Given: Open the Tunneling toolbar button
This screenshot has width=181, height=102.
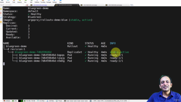Looking at the screenshot, I should click(x=43, y=1).
